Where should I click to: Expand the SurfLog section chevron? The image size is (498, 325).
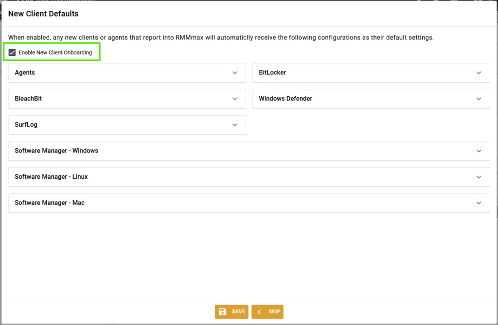pos(235,125)
